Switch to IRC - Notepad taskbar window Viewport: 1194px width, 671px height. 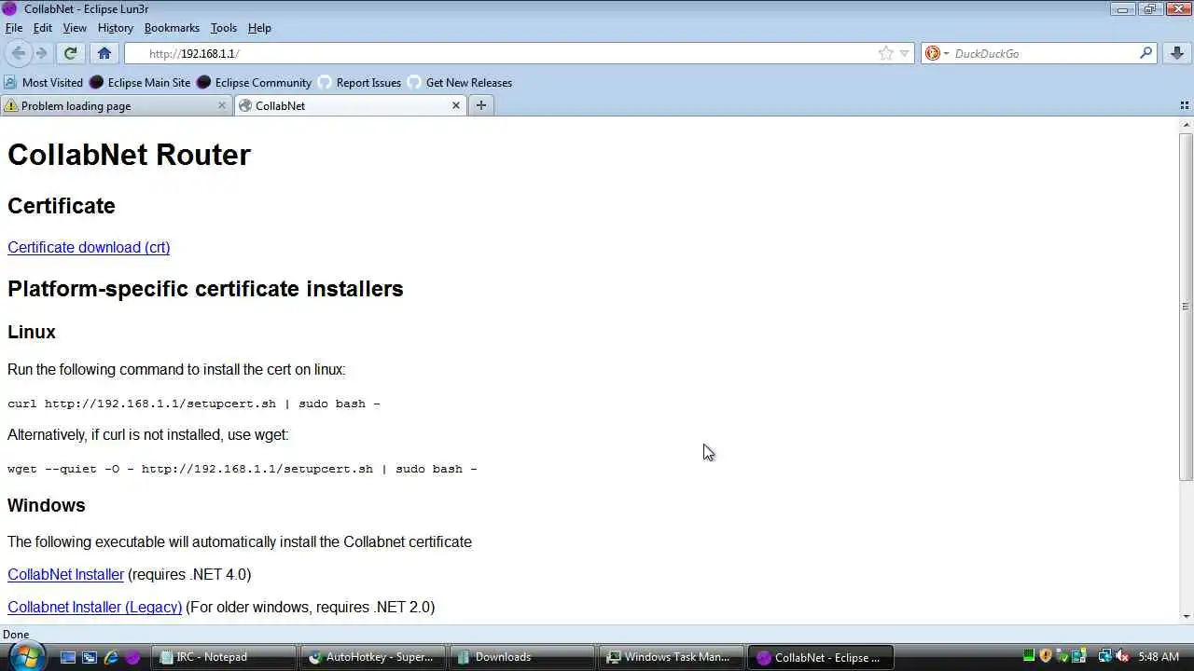tap(223, 657)
